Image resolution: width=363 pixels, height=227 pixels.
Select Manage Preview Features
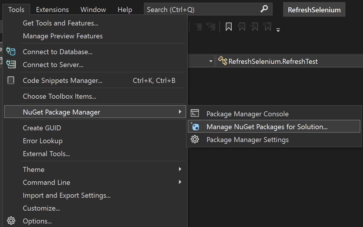(63, 36)
